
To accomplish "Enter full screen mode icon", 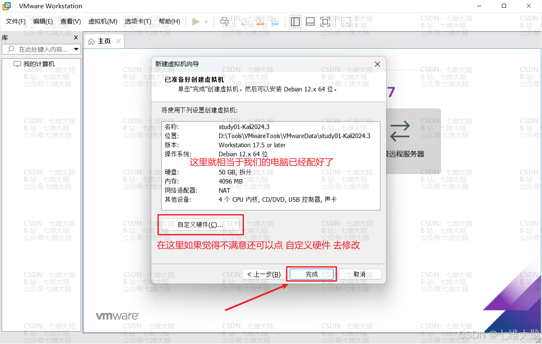I will 325,21.
